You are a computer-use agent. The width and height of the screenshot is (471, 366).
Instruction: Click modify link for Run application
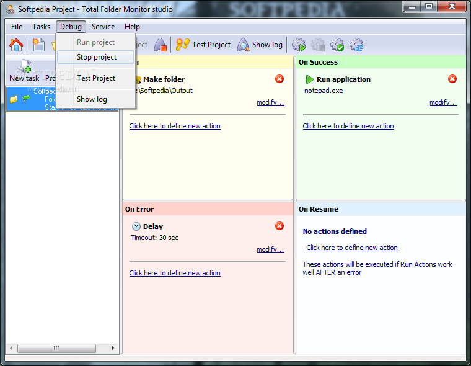coord(443,102)
